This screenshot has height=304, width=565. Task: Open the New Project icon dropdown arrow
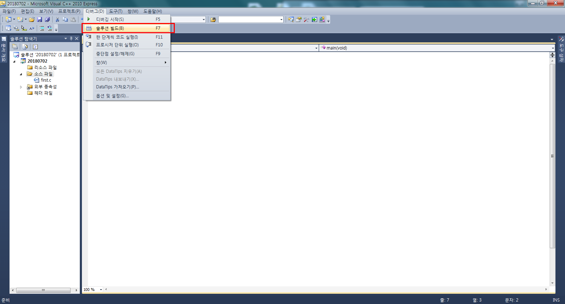pos(14,19)
